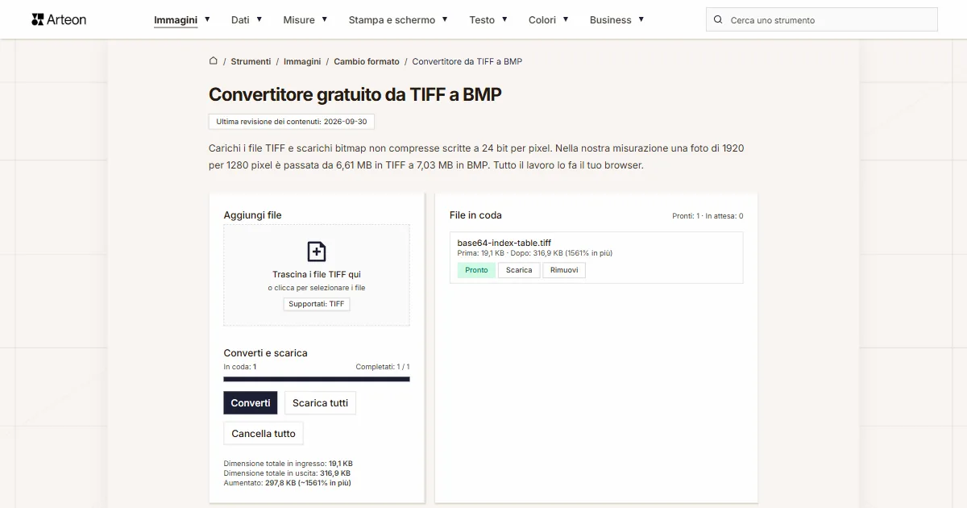Click the home breadcrumb icon
The height and width of the screenshot is (508, 967).
pyautogui.click(x=214, y=60)
